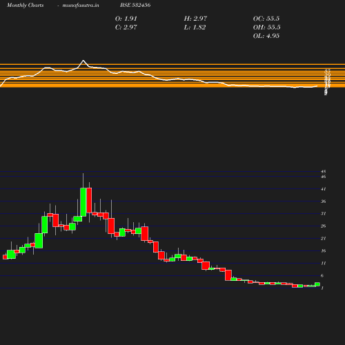Select the open value "O: 1.91"
The image size is (345, 345).
click(x=126, y=19)
